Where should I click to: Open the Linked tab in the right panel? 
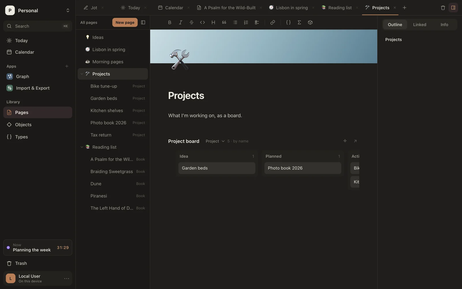pos(420,25)
